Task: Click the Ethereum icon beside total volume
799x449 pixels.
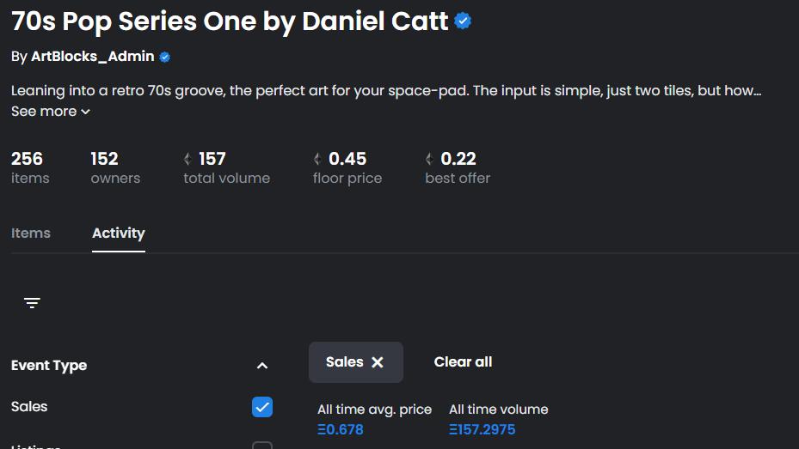Action: 187,159
